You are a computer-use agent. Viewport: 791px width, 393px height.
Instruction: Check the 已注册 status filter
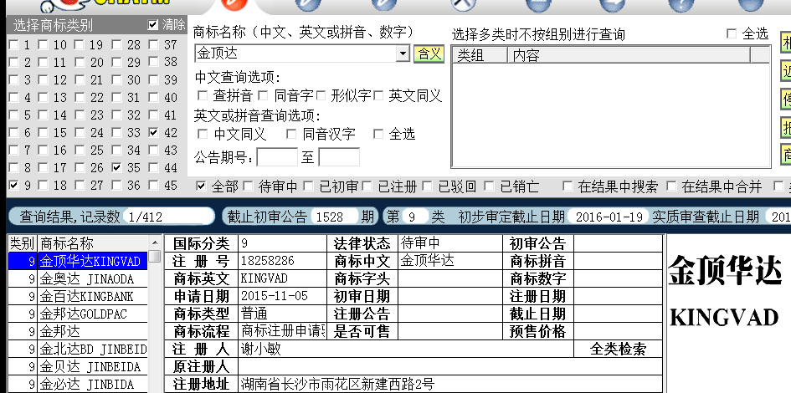click(367, 186)
